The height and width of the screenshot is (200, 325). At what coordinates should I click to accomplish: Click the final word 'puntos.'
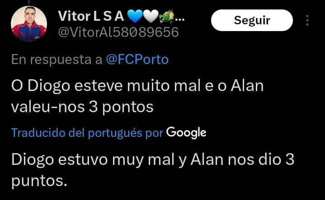point(39,181)
